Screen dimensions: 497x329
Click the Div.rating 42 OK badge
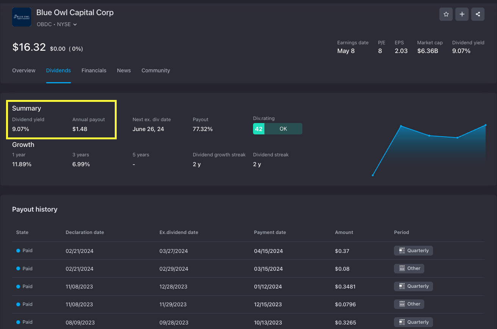coord(278,129)
